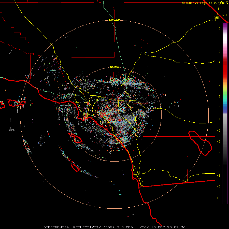Click the 4 value on the scale
The width and height of the screenshot is (229, 229).
[x=220, y=63]
